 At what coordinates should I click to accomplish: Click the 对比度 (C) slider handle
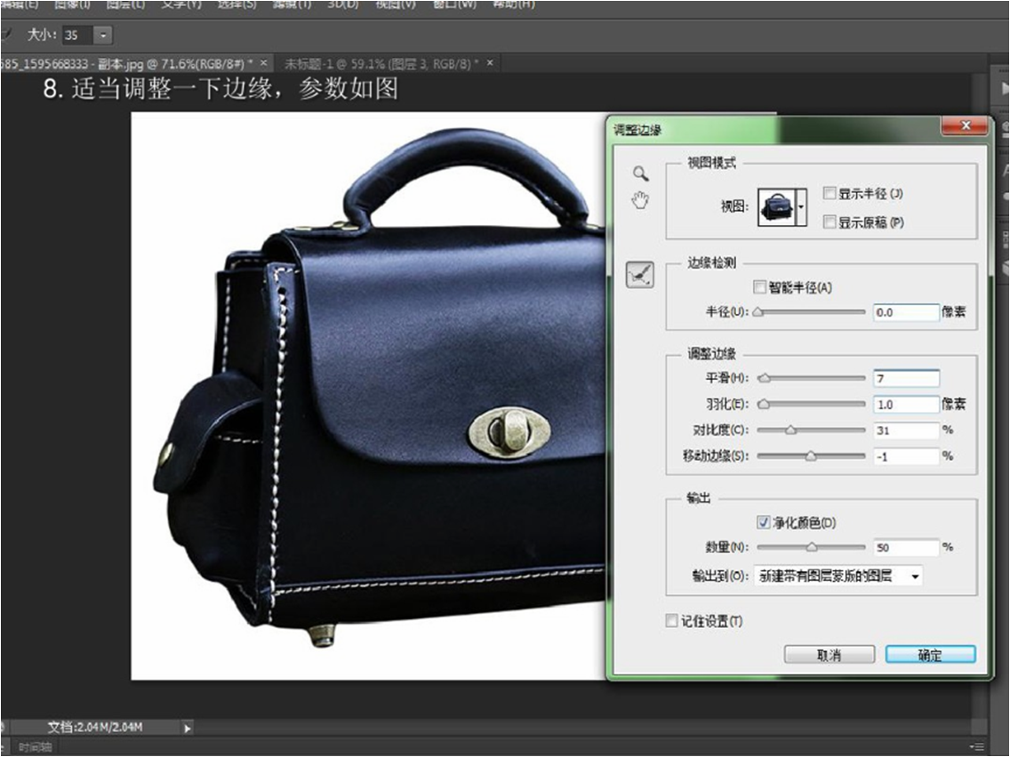click(790, 431)
